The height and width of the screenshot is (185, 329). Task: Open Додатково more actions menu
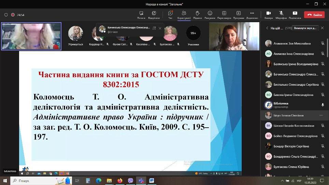[252, 15]
